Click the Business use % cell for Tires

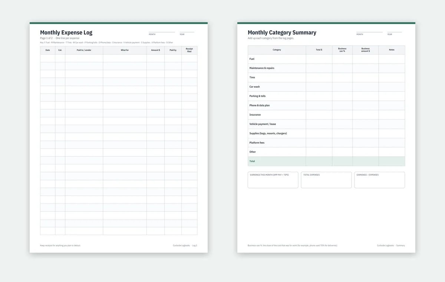tap(342, 78)
